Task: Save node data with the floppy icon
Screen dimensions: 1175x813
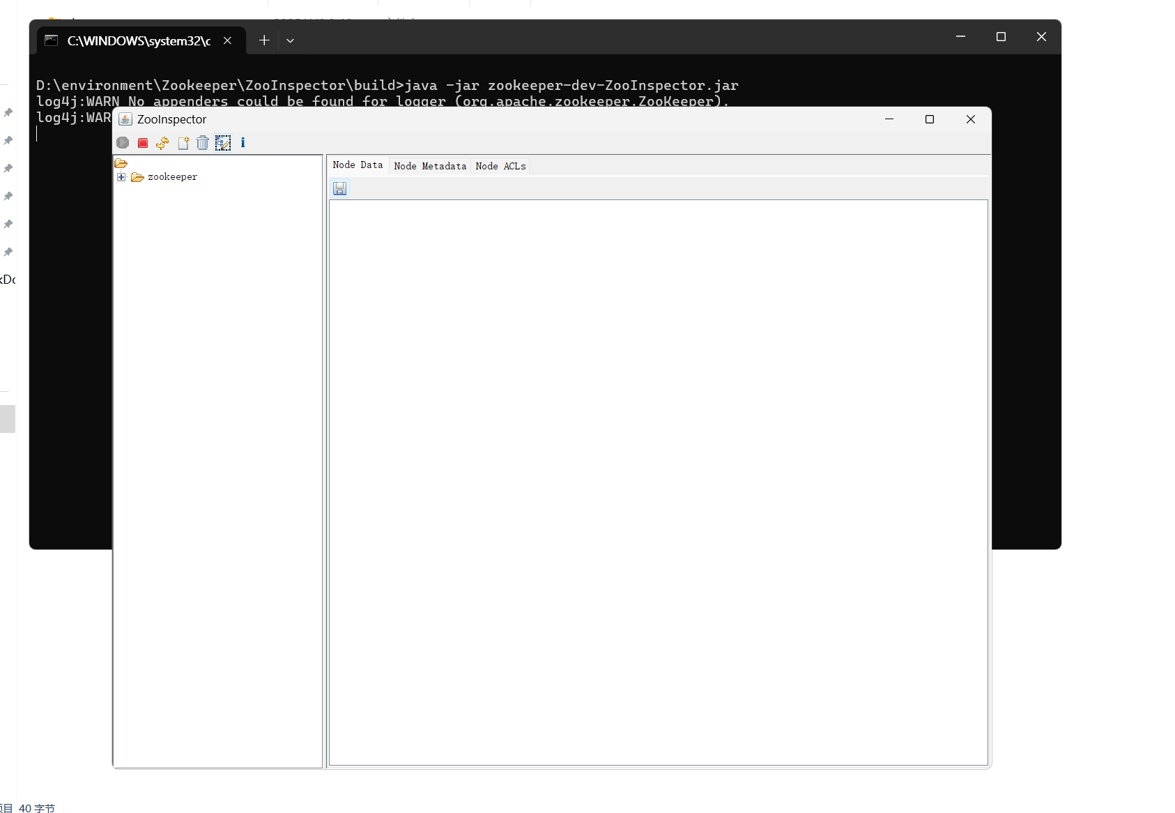Action: [340, 189]
